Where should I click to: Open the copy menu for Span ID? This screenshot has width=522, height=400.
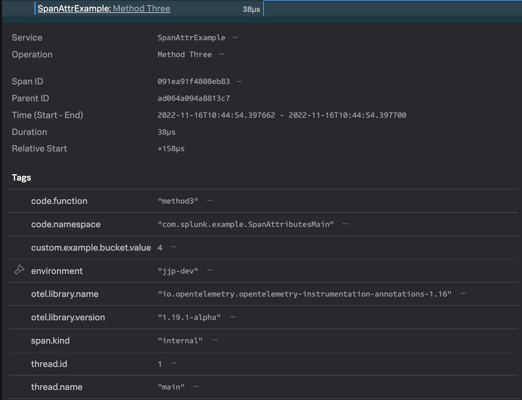point(239,81)
